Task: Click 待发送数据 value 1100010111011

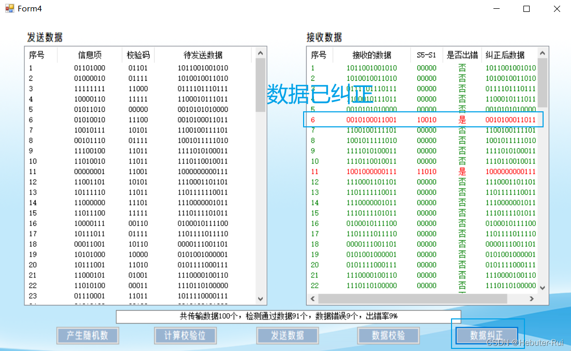Action: (203, 99)
